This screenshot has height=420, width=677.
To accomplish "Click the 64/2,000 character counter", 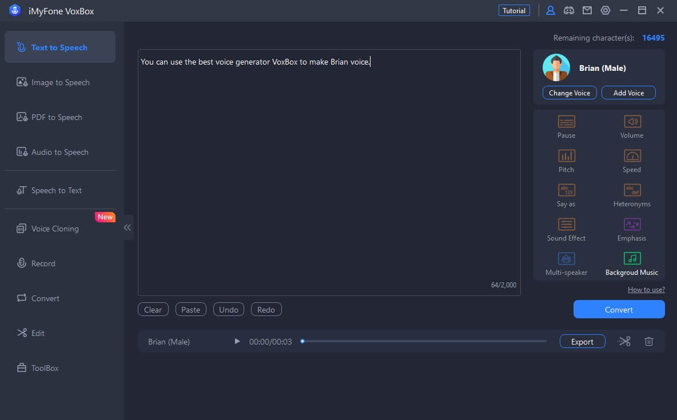I will point(503,285).
